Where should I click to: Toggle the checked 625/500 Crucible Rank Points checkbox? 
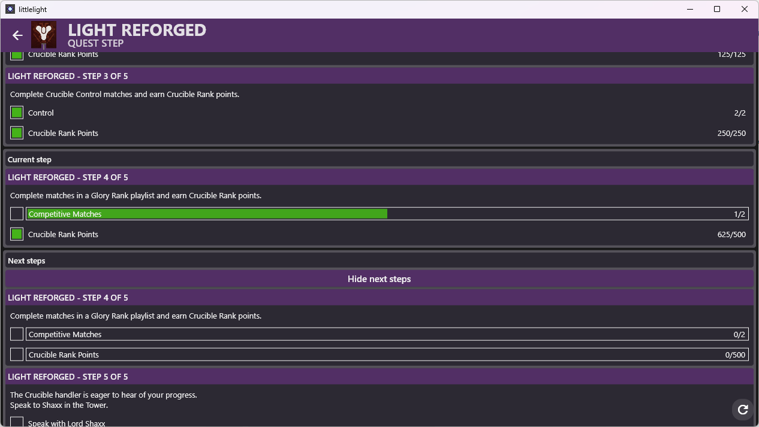coord(17,234)
